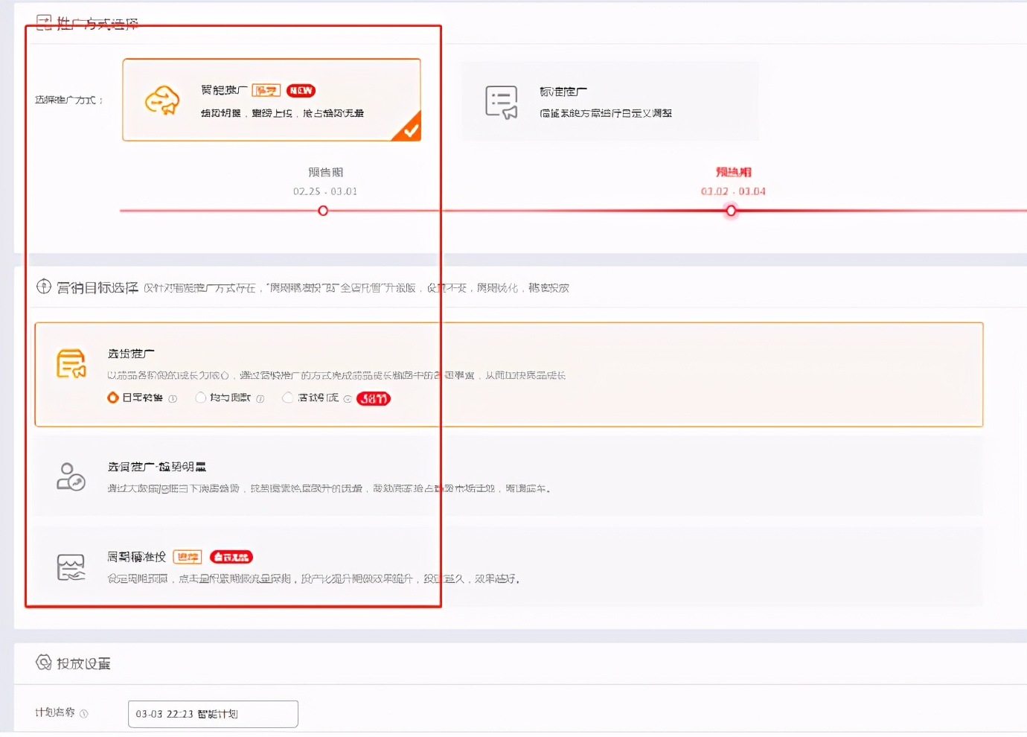Click the red 38节 festival badge
The height and width of the screenshot is (737, 1027).
373,398
